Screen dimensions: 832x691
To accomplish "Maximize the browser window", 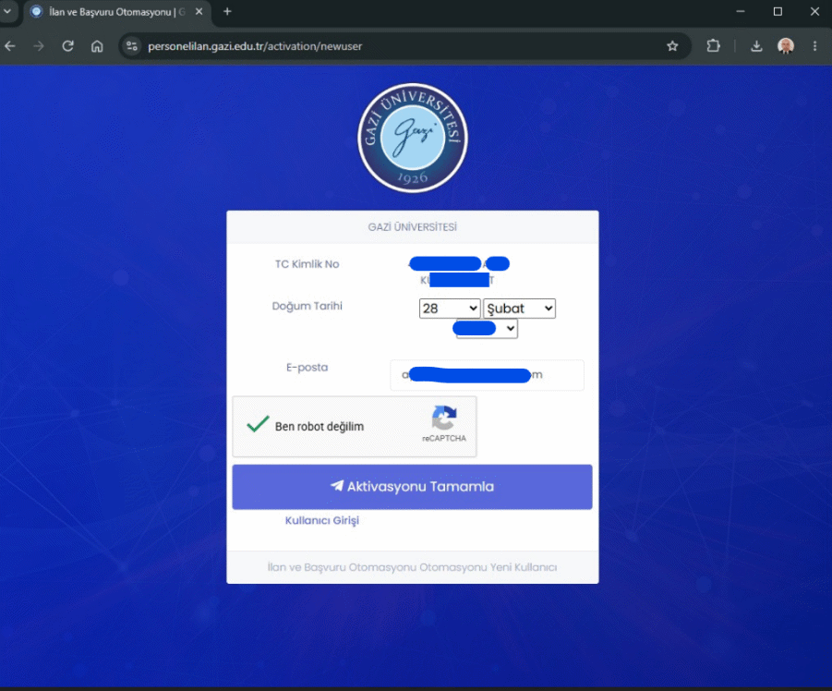I will [x=778, y=11].
